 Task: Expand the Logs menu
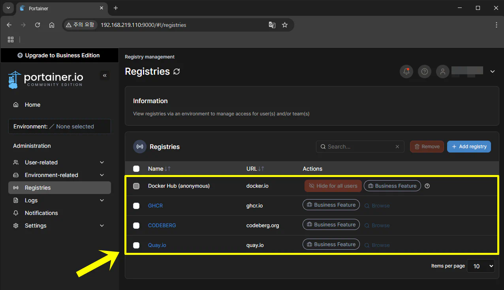tap(59, 200)
